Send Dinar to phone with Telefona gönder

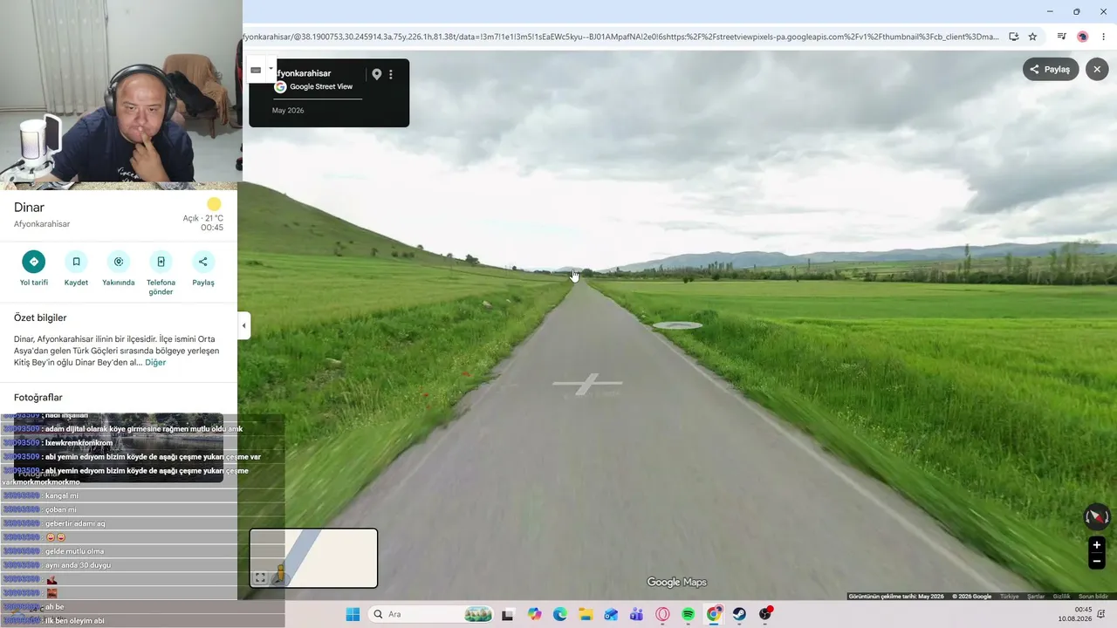pyautogui.click(x=161, y=262)
